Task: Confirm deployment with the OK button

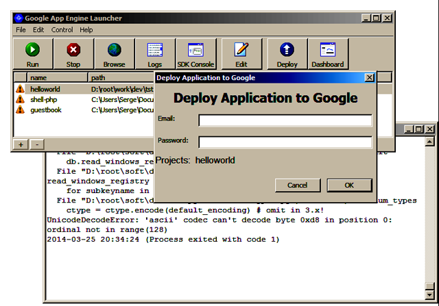Action: 349,186
